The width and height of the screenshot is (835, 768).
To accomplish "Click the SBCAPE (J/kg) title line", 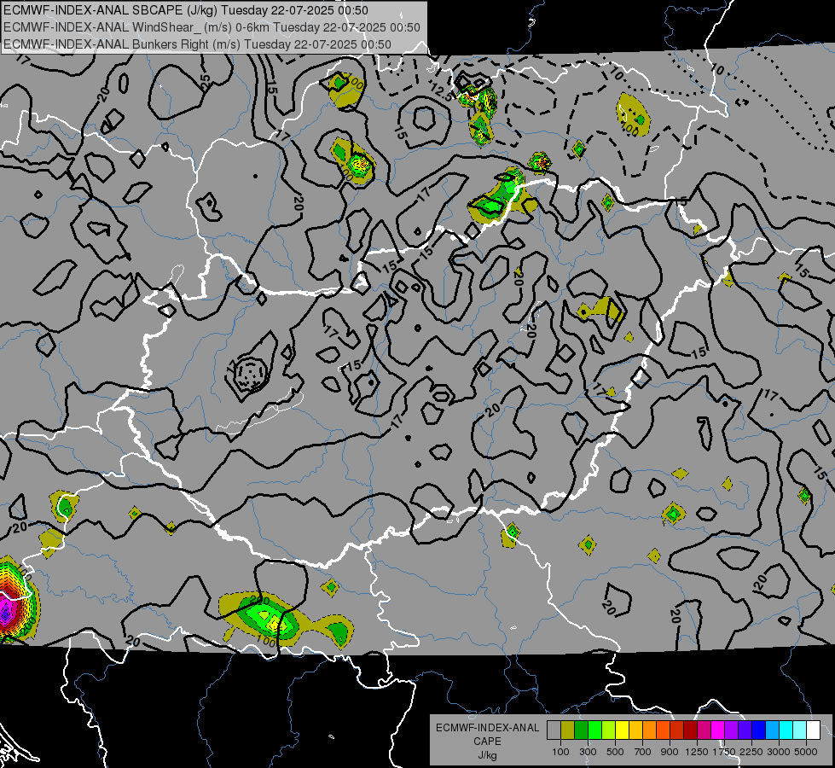I will click(186, 10).
